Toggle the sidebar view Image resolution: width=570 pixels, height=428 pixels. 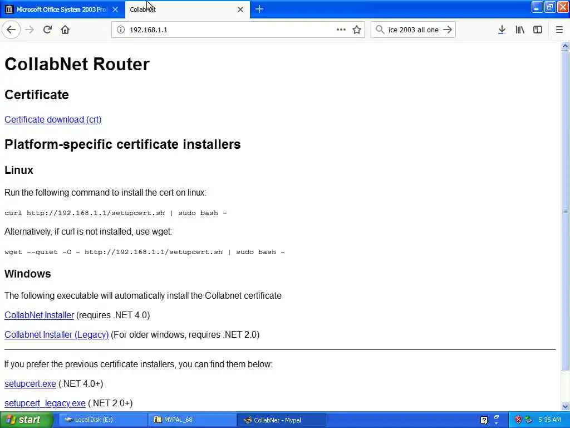(538, 30)
